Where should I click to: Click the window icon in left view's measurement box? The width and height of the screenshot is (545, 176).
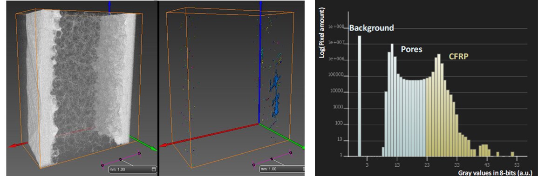tap(153, 169)
